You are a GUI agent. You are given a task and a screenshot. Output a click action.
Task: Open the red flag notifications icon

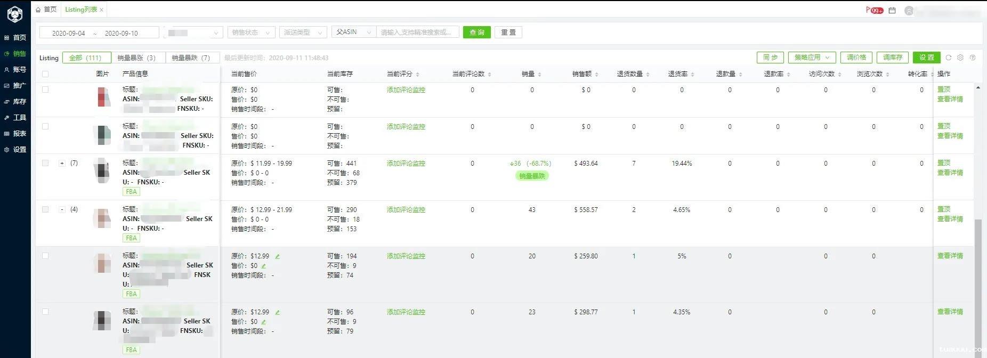pyautogui.click(x=874, y=10)
